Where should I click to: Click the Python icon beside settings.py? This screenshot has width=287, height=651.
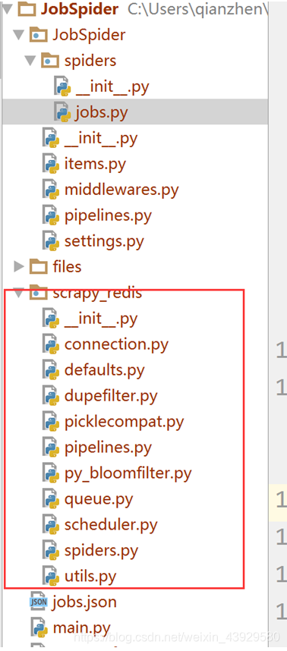pos(51,241)
